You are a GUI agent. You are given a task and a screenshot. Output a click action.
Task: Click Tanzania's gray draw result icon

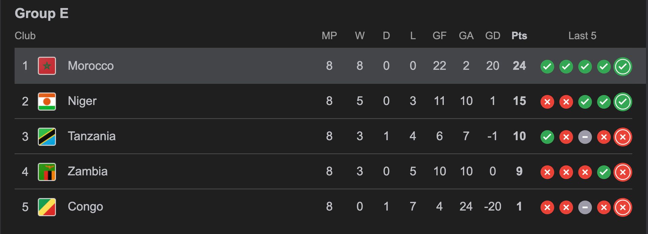(x=585, y=137)
